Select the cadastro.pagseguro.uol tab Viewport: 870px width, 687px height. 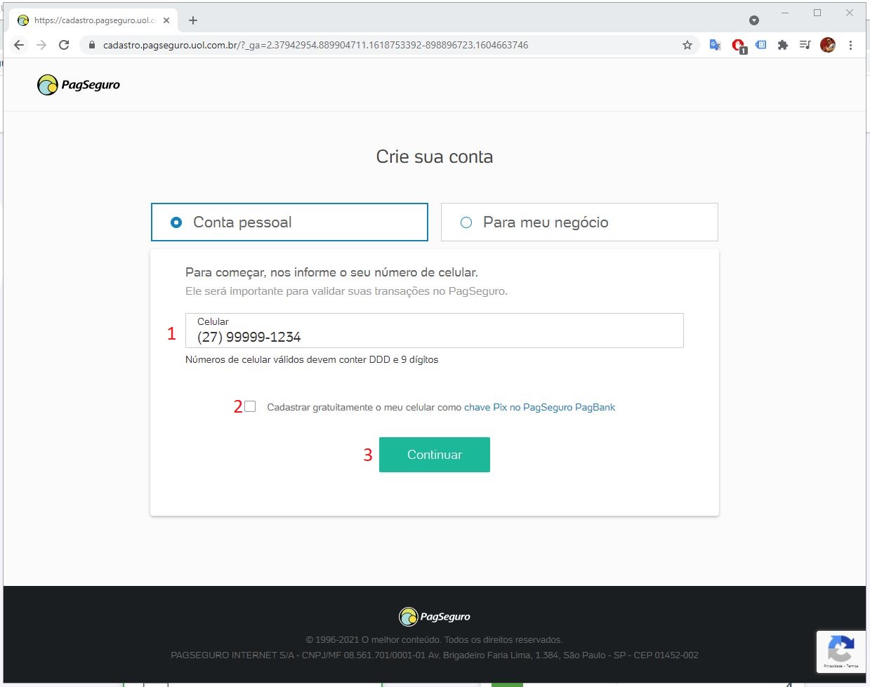tap(93, 20)
